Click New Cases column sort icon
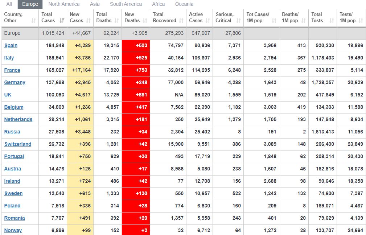Viewport: 366px width, 235px height. pos(89,21)
